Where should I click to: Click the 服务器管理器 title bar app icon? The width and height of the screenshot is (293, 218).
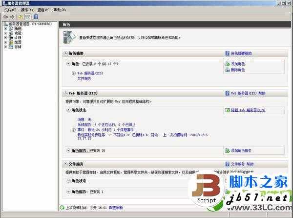pos(4,3)
